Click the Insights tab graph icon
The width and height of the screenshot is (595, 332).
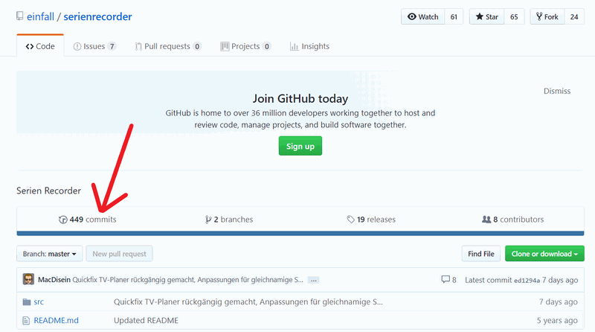point(294,46)
